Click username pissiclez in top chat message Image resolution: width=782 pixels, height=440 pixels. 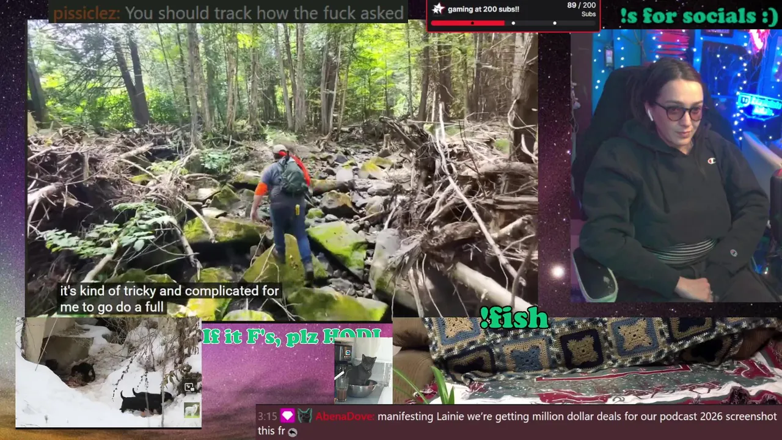[x=86, y=13]
